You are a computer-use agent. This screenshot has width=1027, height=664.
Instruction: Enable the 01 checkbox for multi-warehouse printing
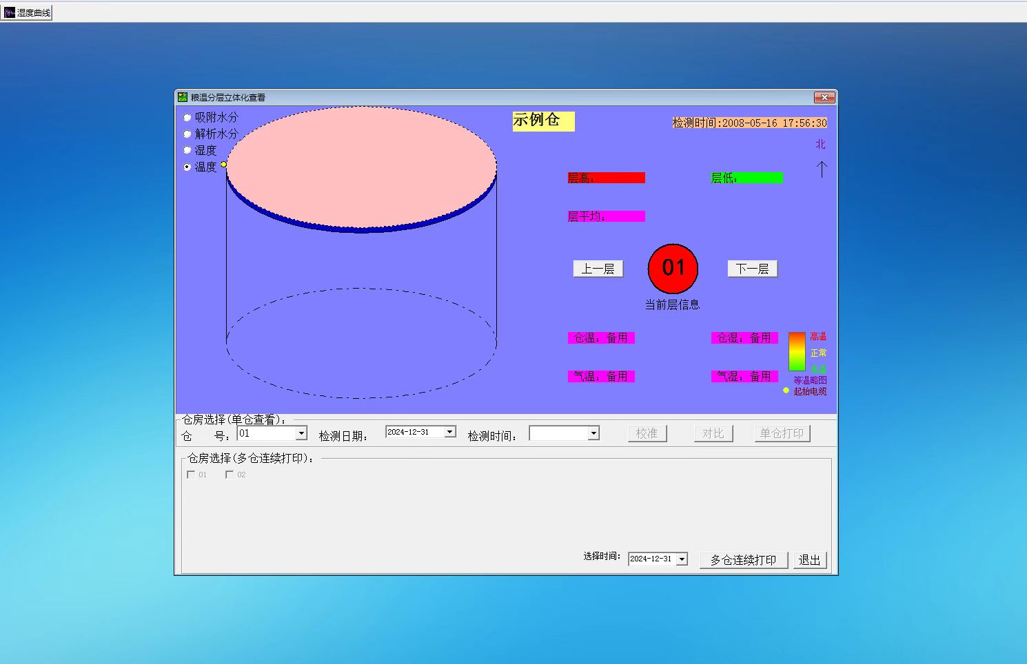coord(191,474)
